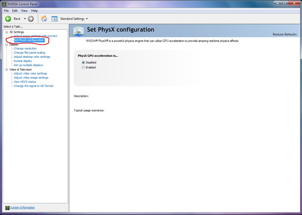Select Adjust video image settings
302x215 pixels.
(x=31, y=78)
